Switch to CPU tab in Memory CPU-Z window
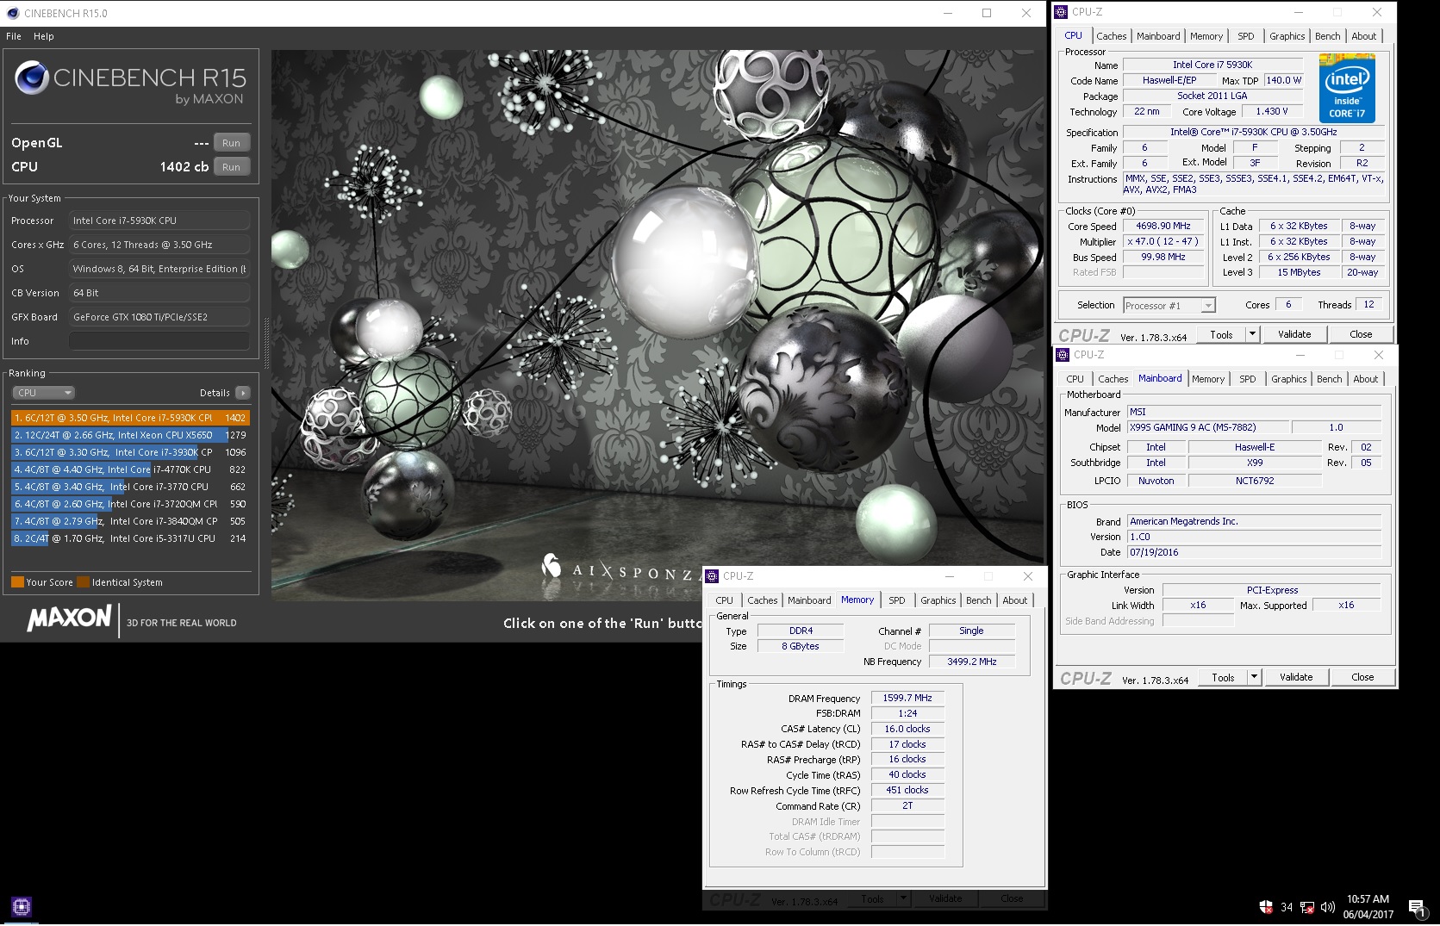The height and width of the screenshot is (926, 1440). [x=725, y=600]
